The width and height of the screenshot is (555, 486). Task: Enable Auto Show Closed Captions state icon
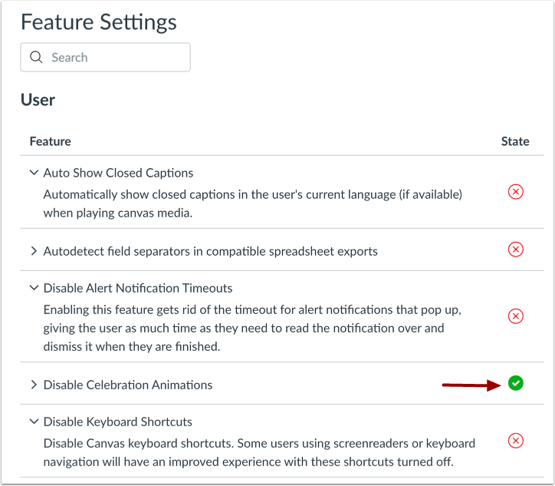(x=516, y=192)
